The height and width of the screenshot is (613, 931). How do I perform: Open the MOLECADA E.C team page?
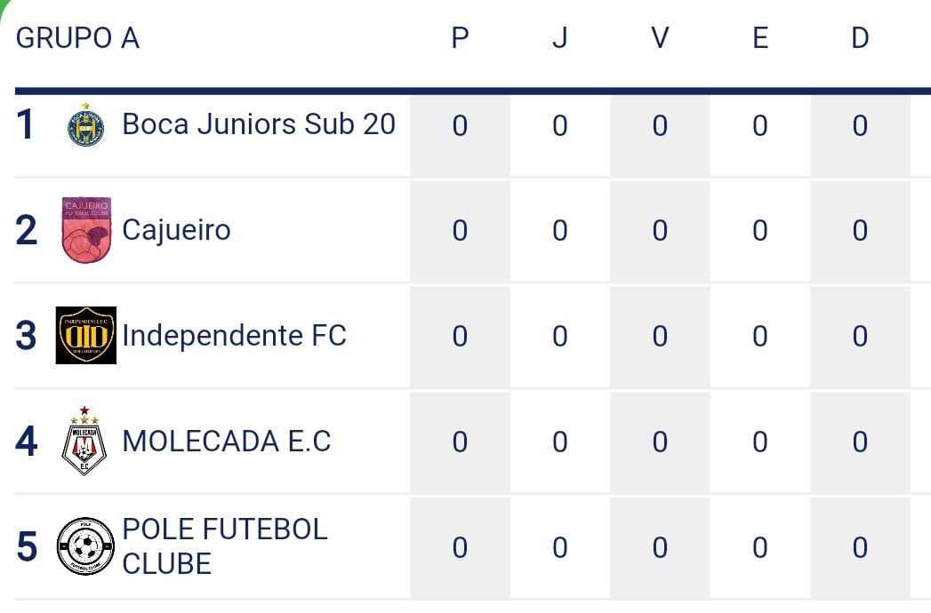[227, 441]
